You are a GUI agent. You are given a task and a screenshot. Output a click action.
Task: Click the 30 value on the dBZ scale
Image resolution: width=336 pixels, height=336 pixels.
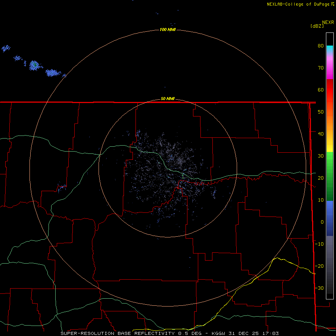(321, 156)
